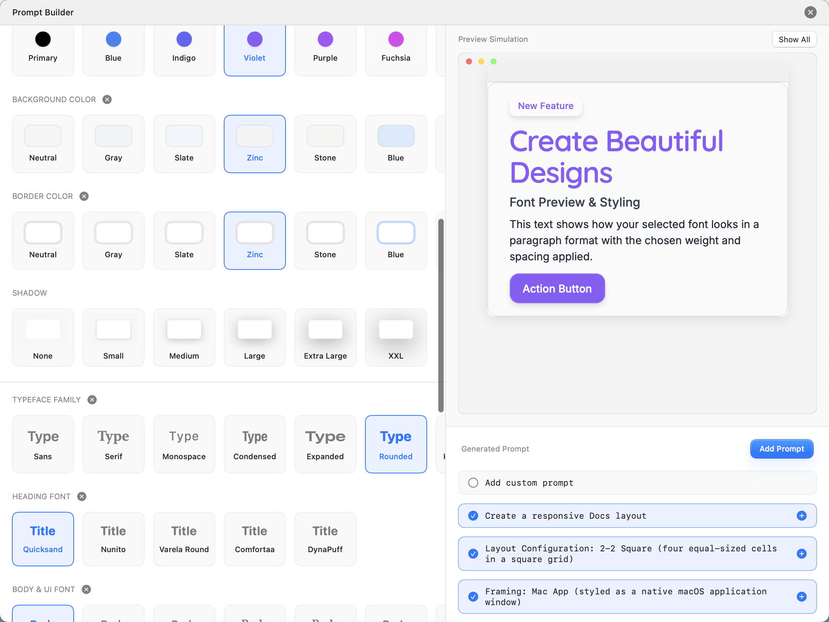Set background color to Zinc
829x622 pixels.
255,144
